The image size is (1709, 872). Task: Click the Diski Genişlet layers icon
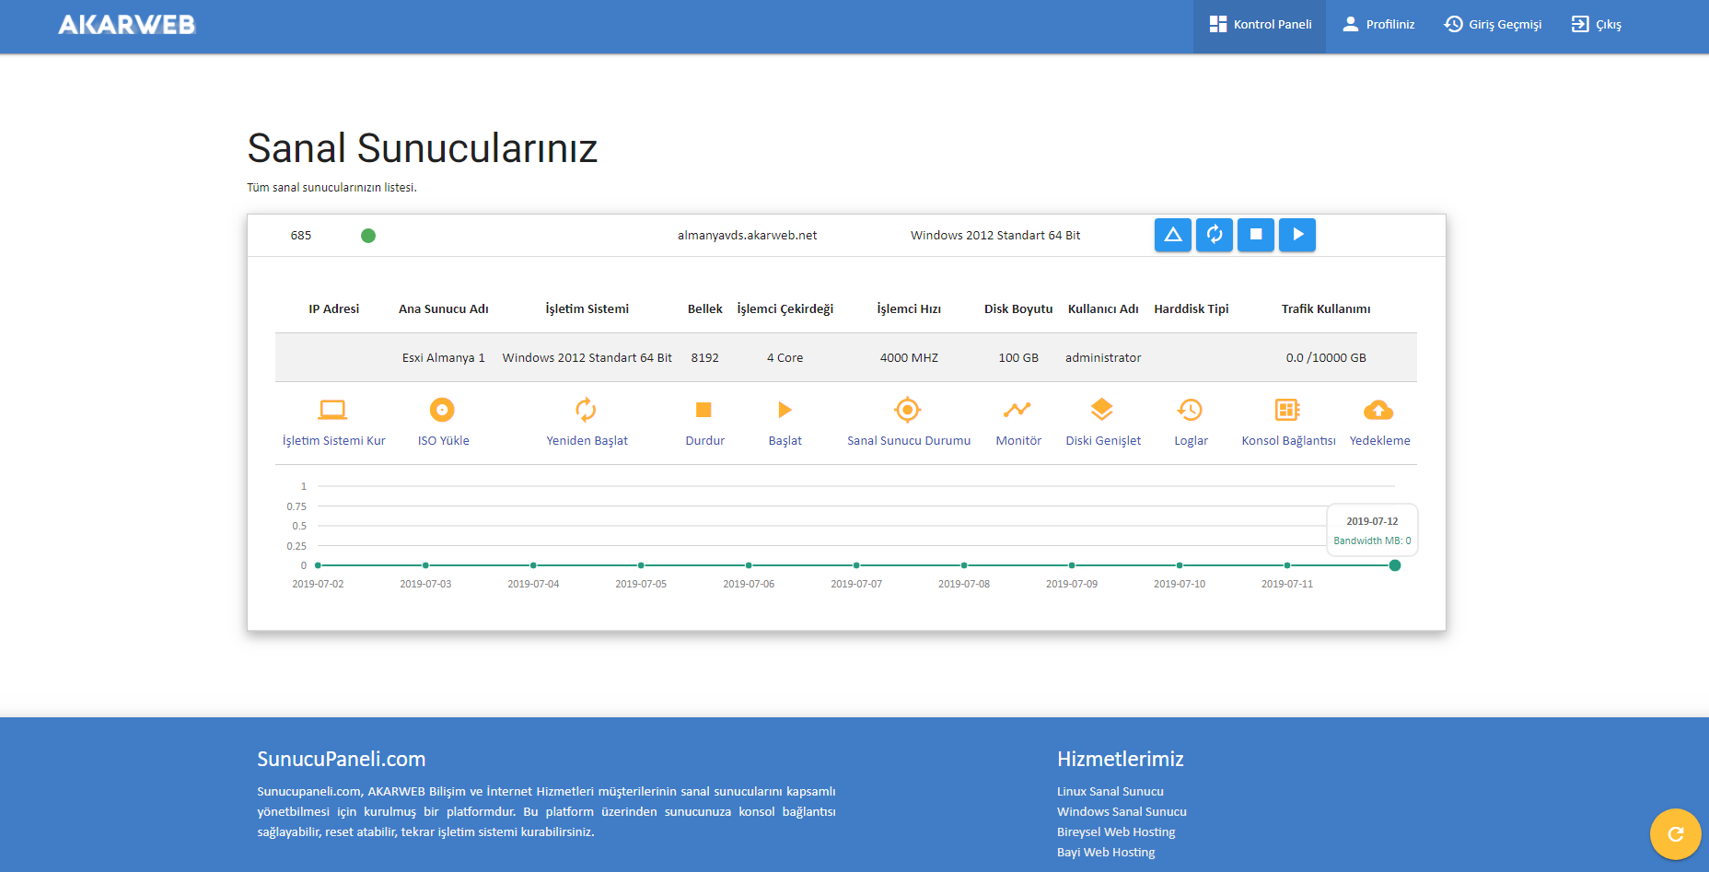tap(1102, 410)
